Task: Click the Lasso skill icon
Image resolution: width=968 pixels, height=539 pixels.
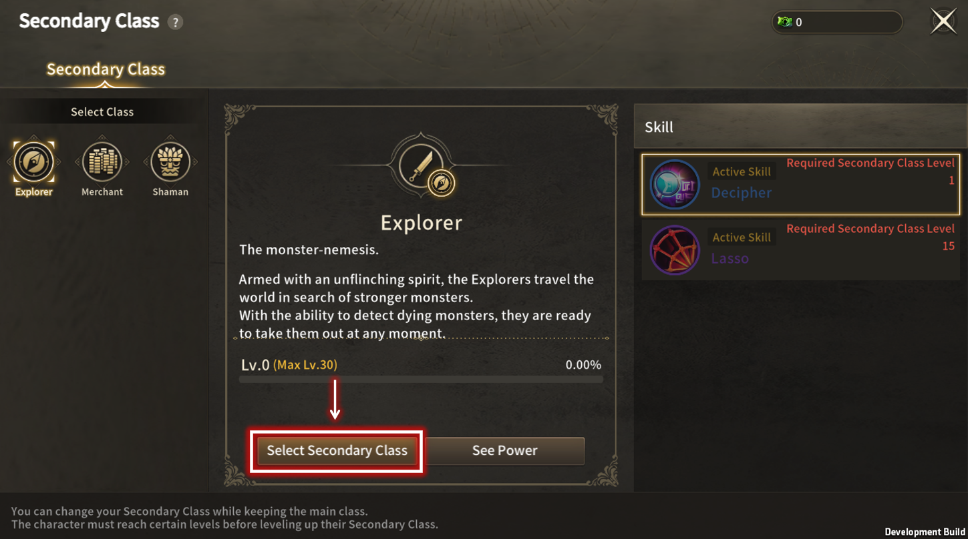Action: [675, 250]
